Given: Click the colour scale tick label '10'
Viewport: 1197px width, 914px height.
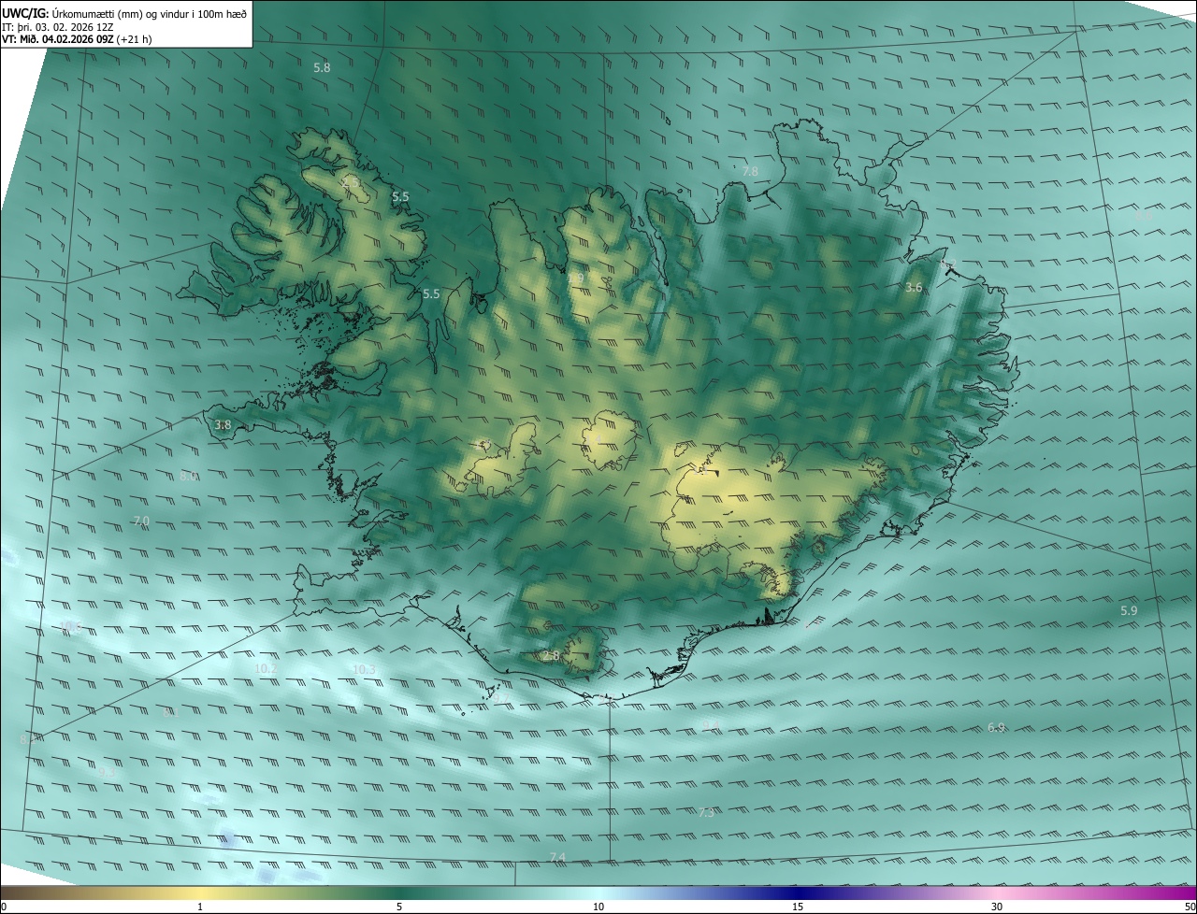Looking at the screenshot, I should click(598, 907).
